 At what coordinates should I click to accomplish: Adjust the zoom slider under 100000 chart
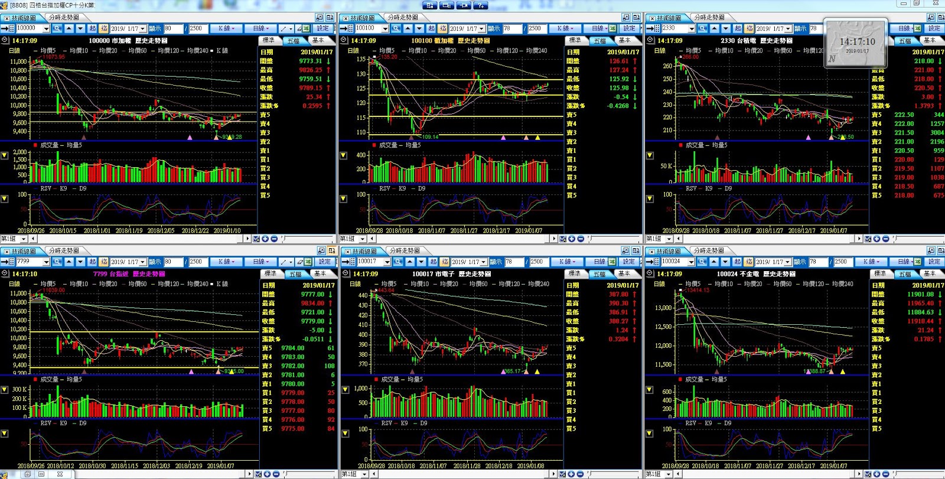[x=308, y=239]
